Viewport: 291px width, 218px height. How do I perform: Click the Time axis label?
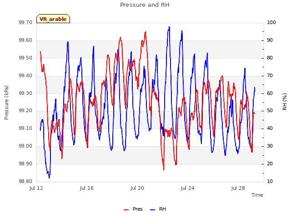pos(257,195)
